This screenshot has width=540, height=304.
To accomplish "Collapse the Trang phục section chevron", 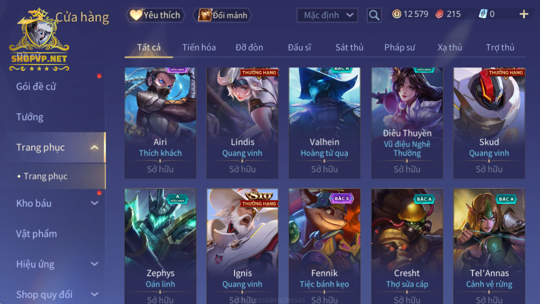I will click(x=95, y=147).
